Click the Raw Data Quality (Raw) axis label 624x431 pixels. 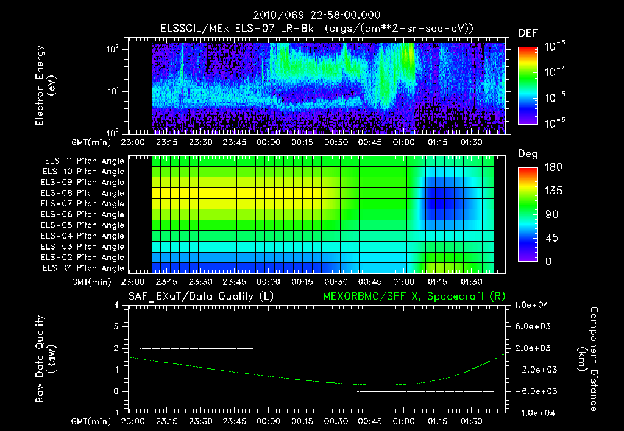coord(45,359)
